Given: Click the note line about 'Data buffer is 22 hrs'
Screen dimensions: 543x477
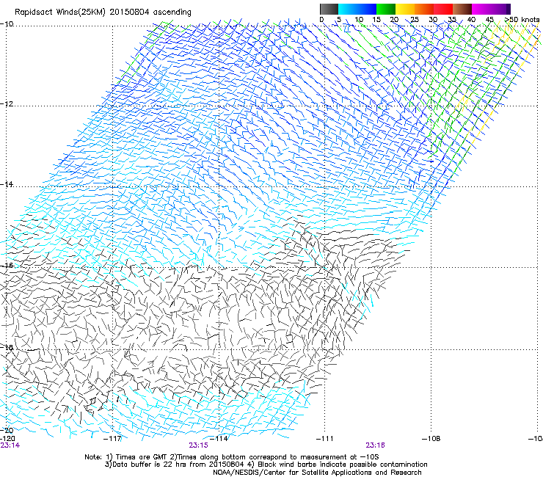Looking at the screenshot, I should click(266, 465).
